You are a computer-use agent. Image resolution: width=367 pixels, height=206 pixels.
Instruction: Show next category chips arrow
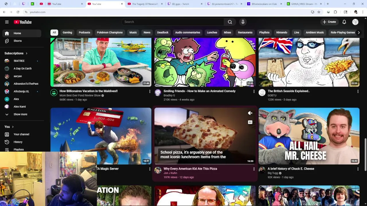pyautogui.click(x=358, y=33)
